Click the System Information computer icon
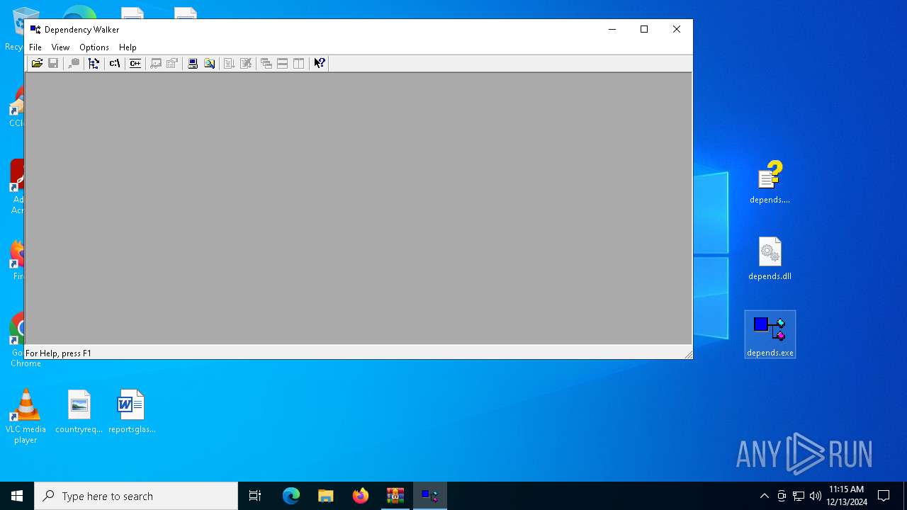The height and width of the screenshot is (510, 907). (192, 63)
